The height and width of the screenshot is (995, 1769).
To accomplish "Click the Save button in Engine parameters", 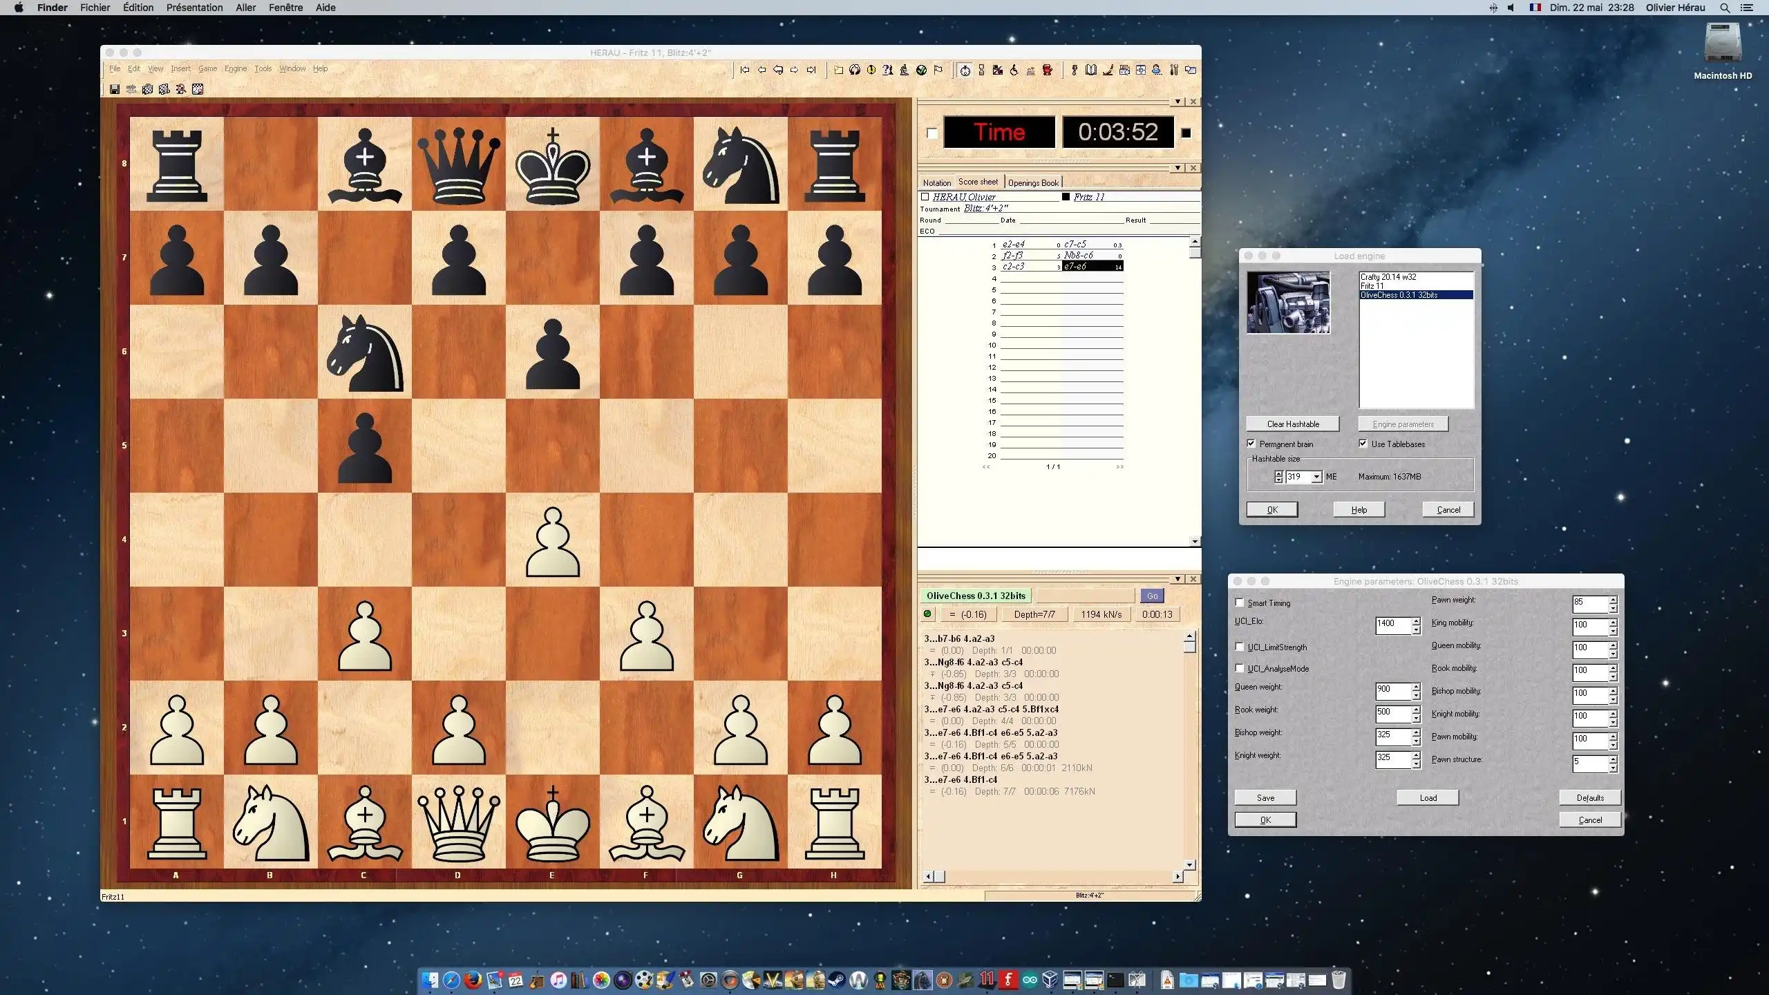I will coord(1265,797).
